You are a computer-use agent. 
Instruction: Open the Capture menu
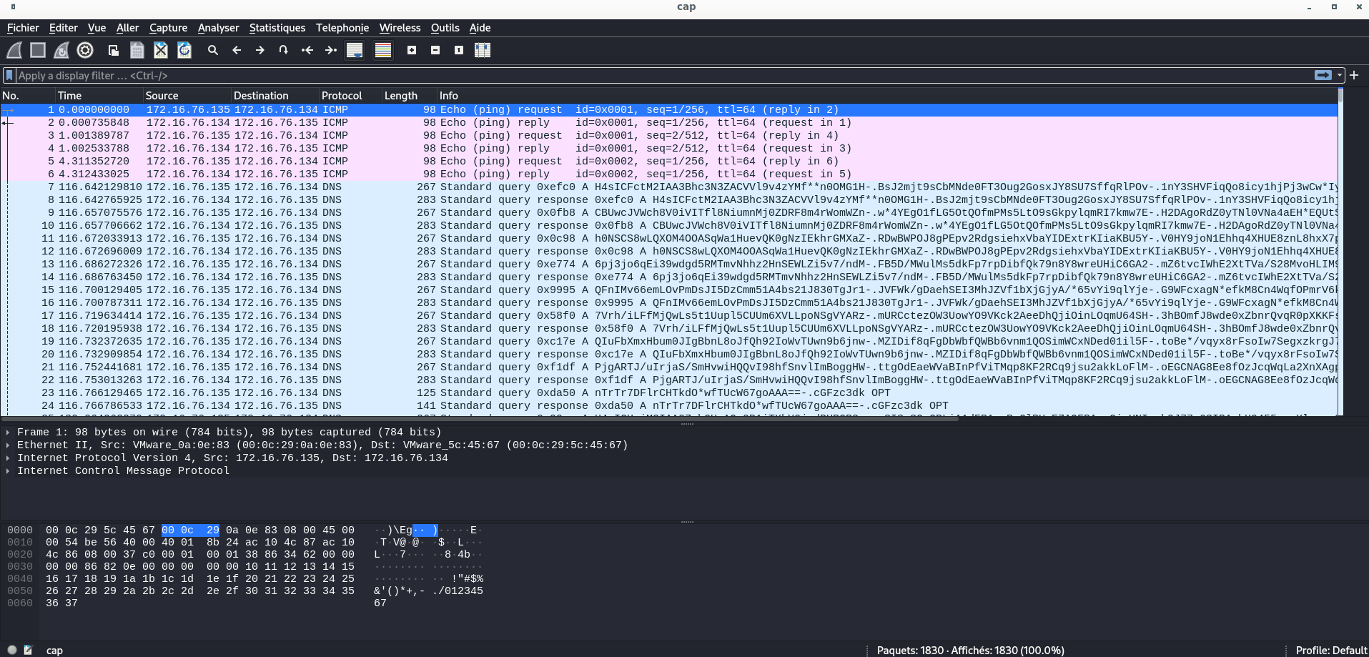click(169, 28)
